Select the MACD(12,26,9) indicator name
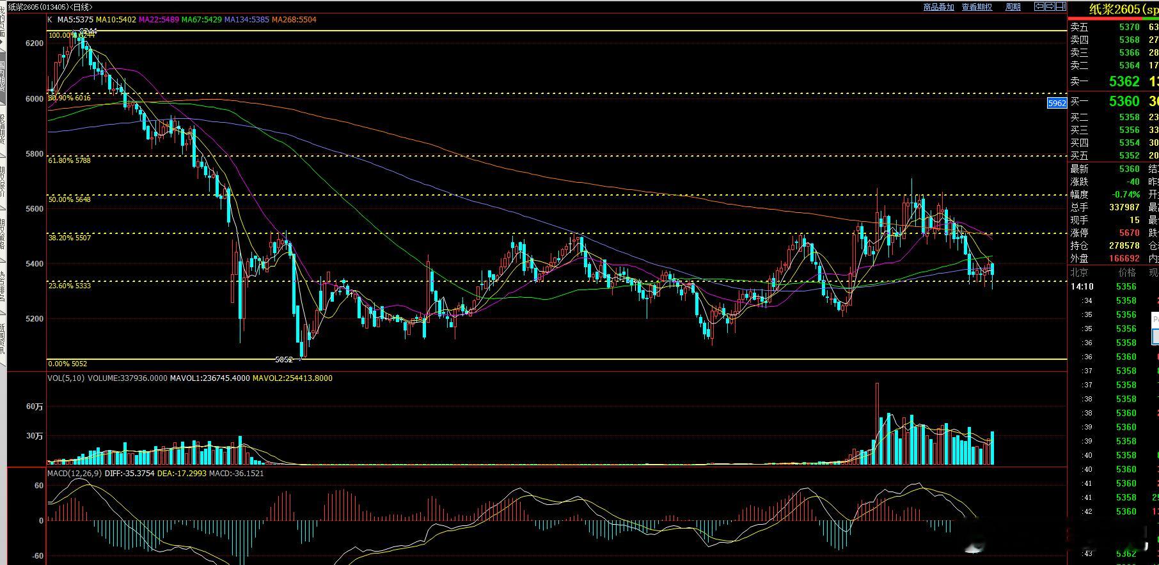Image resolution: width=1159 pixels, height=565 pixels. click(75, 474)
